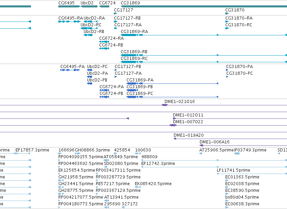Image resolution: width=287 pixels, height=209 pixels.
Task: Select EST EC01363.5prime label
Action: click(242, 177)
